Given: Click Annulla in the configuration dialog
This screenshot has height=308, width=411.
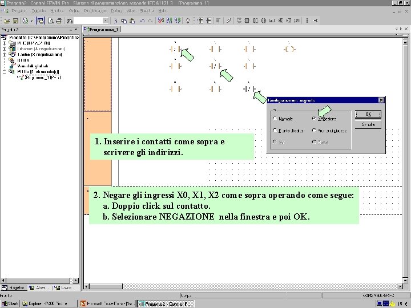Looking at the screenshot, I should pyautogui.click(x=368, y=125).
